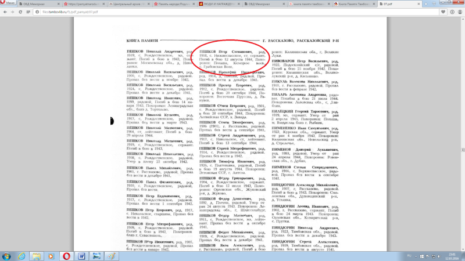The image size is (465, 261).
Task: Open Microsoft Word from taskbar
Action: (x=81, y=256)
